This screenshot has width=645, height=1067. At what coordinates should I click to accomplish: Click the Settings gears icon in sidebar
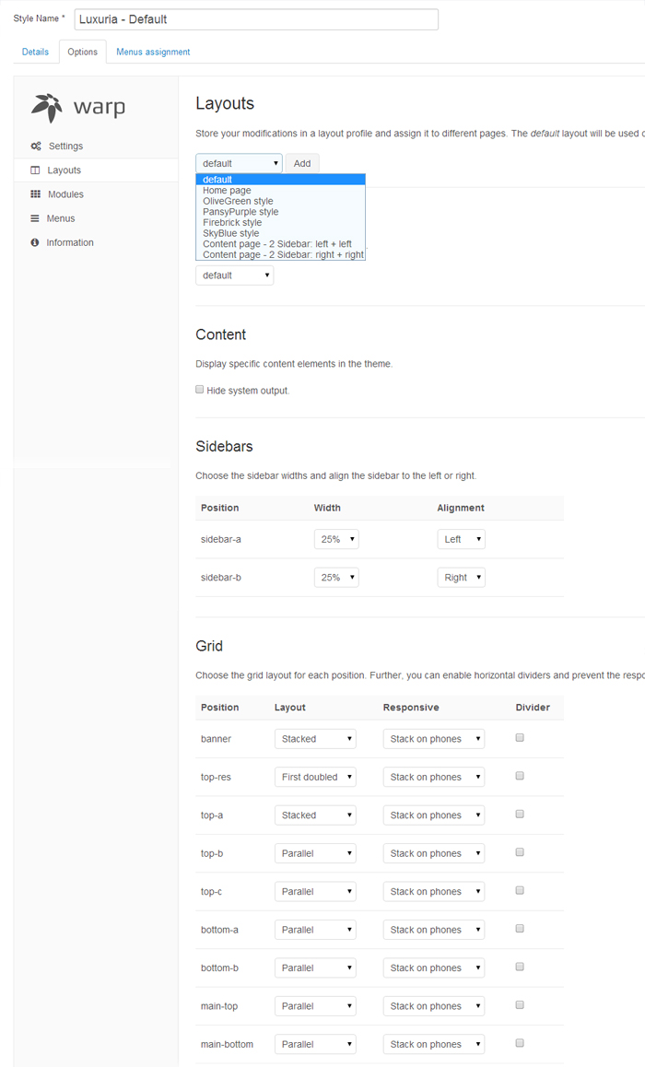35,147
